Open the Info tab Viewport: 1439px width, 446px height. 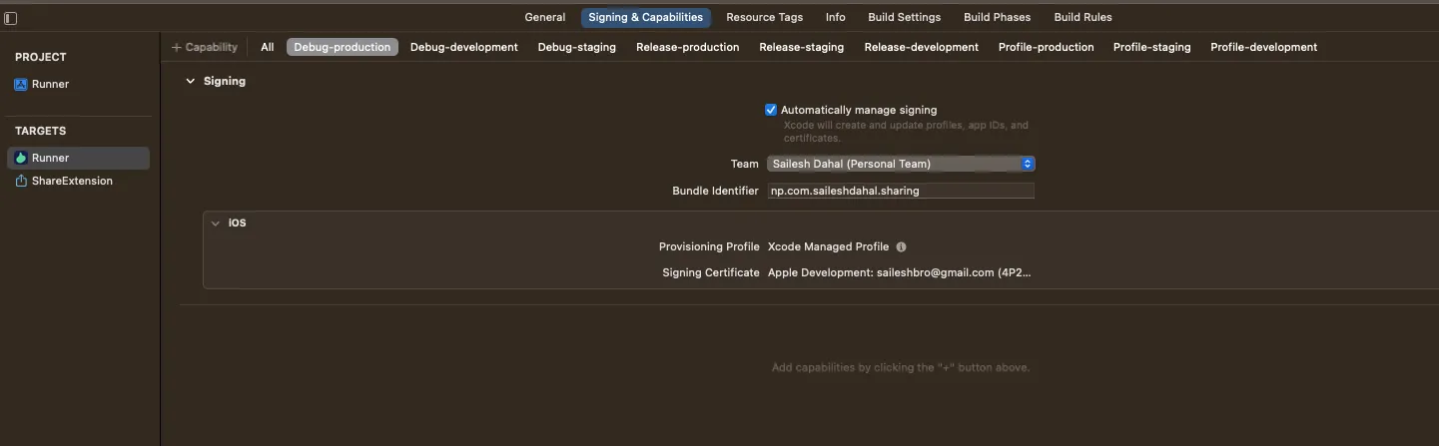point(836,17)
